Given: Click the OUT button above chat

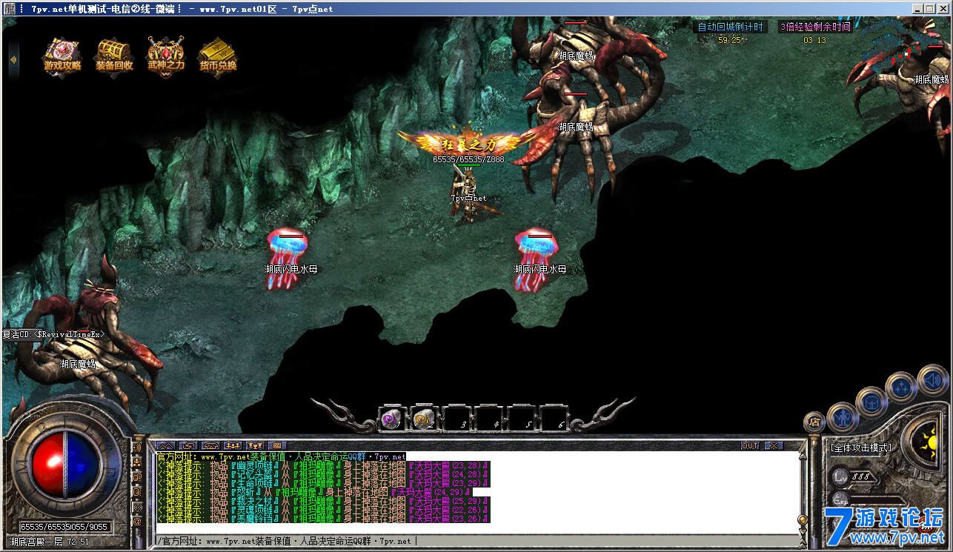Looking at the screenshot, I should tap(750, 446).
